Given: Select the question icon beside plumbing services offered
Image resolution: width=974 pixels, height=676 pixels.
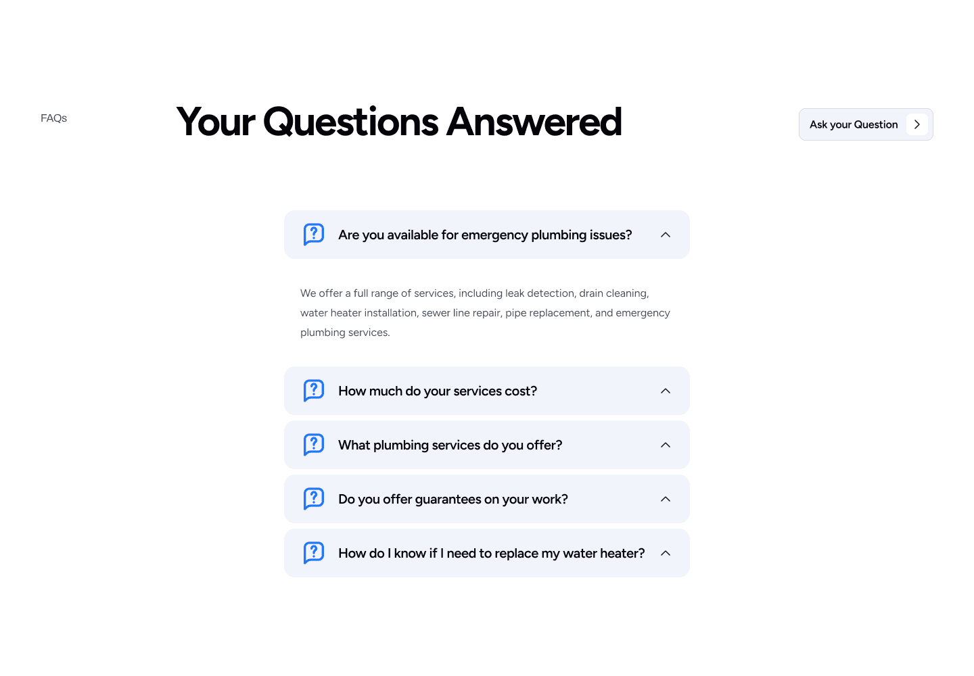Looking at the screenshot, I should click(x=314, y=445).
